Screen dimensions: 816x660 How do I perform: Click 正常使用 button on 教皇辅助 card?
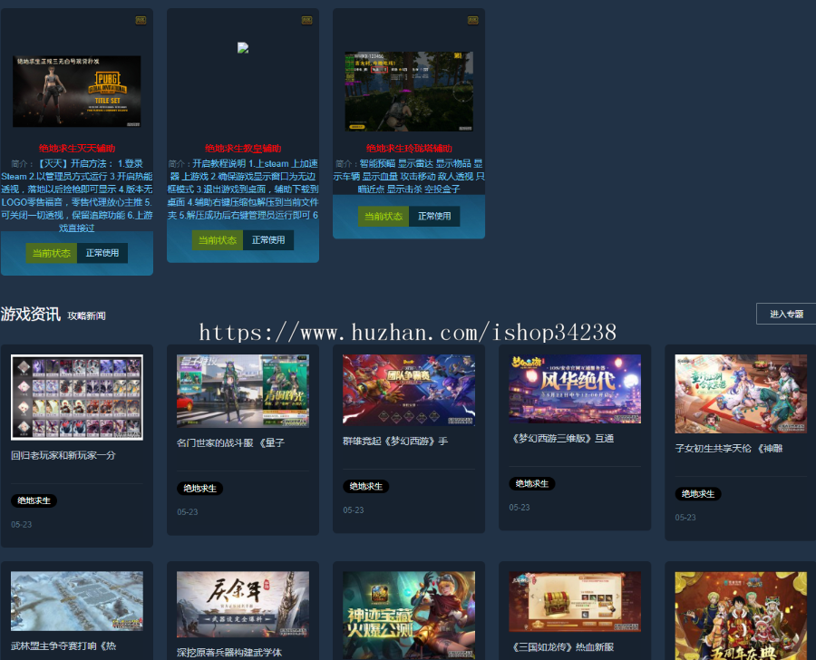tap(268, 240)
